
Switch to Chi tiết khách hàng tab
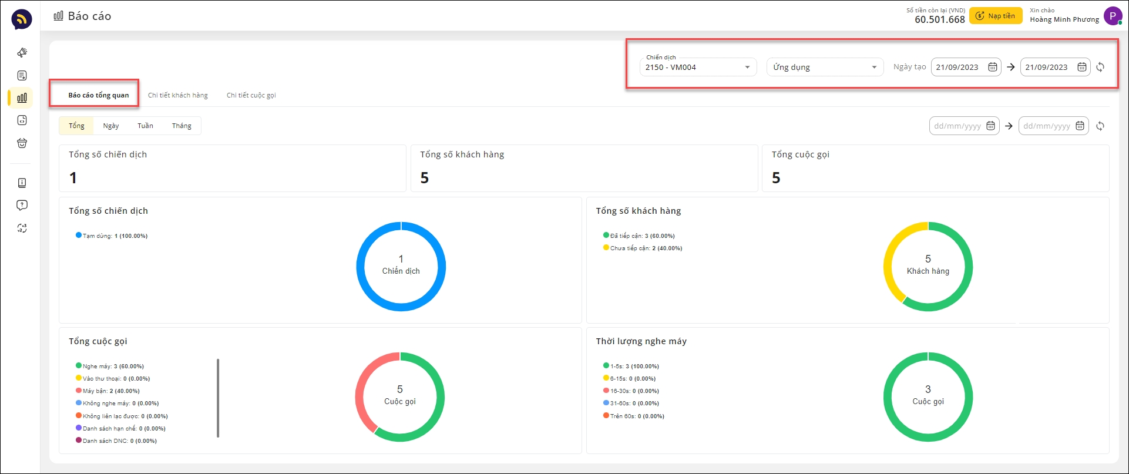[x=178, y=95]
